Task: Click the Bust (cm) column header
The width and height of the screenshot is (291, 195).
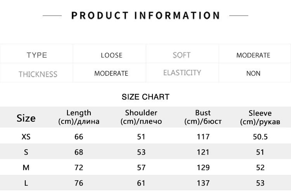Action: [203, 117]
